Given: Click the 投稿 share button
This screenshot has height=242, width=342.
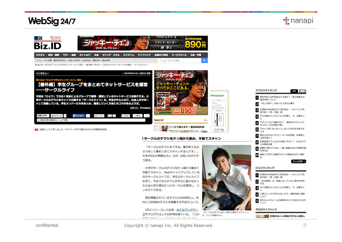Looking at the screenshot, I should coord(126,116).
